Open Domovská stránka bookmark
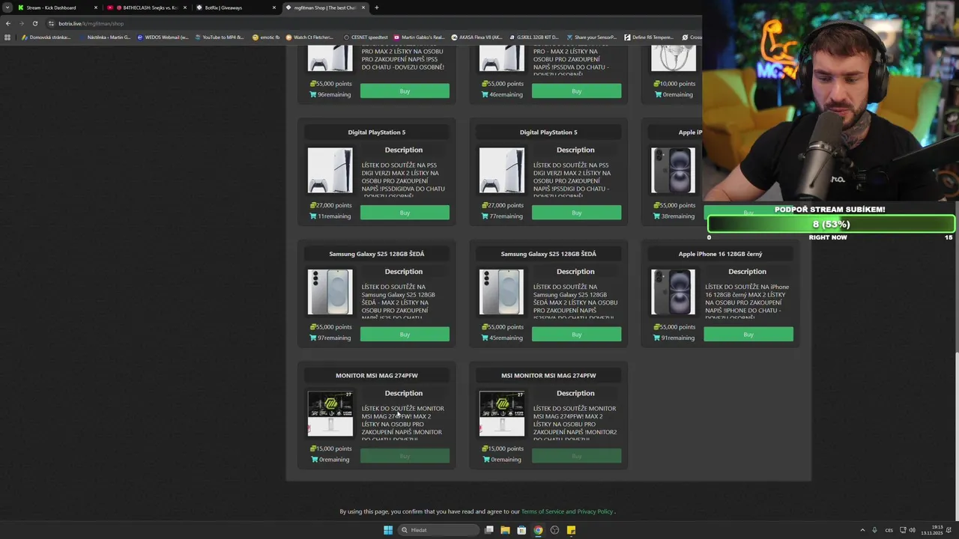This screenshot has width=959, height=539. coord(46,37)
